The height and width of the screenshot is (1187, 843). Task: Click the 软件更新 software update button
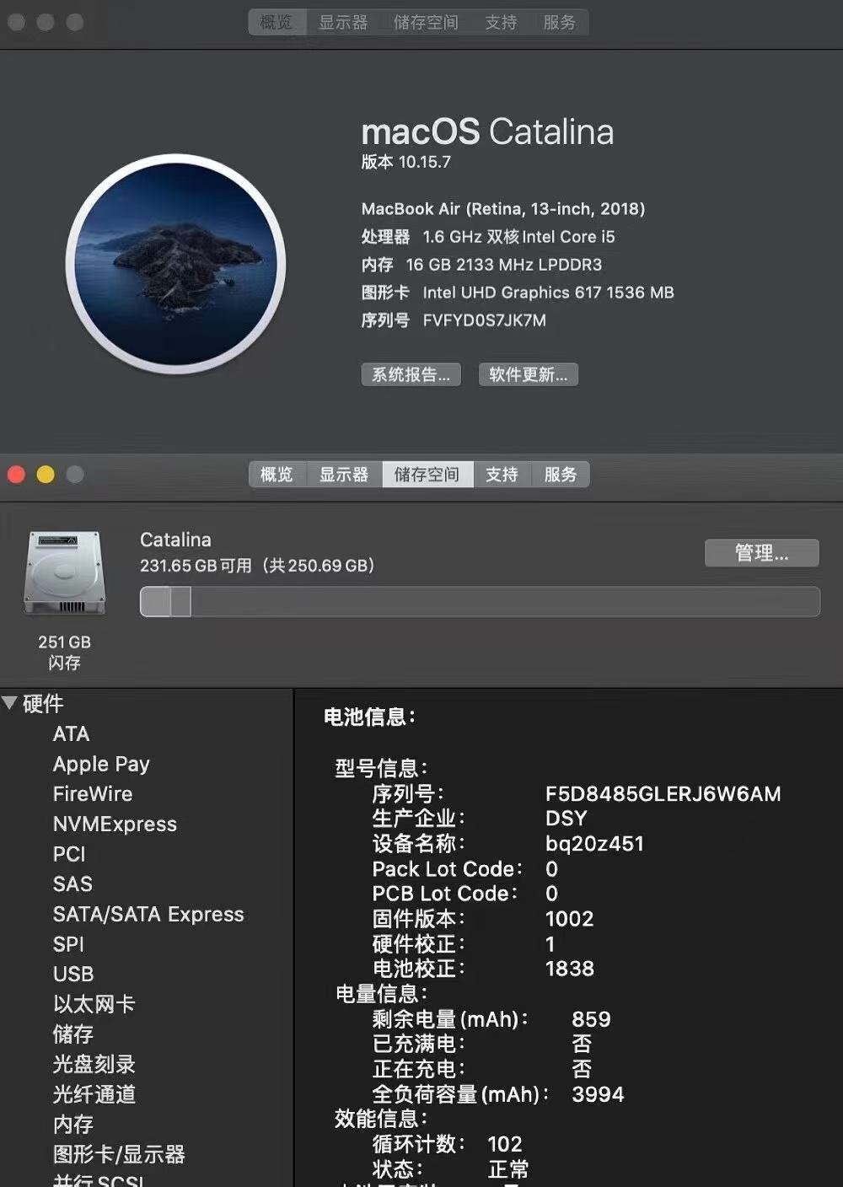click(x=529, y=374)
